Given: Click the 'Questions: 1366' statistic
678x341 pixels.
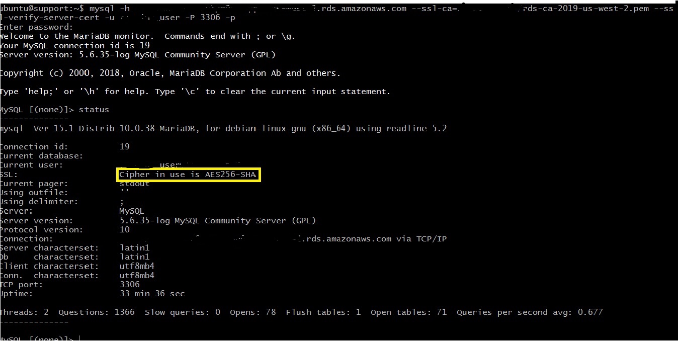Looking at the screenshot, I should pos(97,312).
